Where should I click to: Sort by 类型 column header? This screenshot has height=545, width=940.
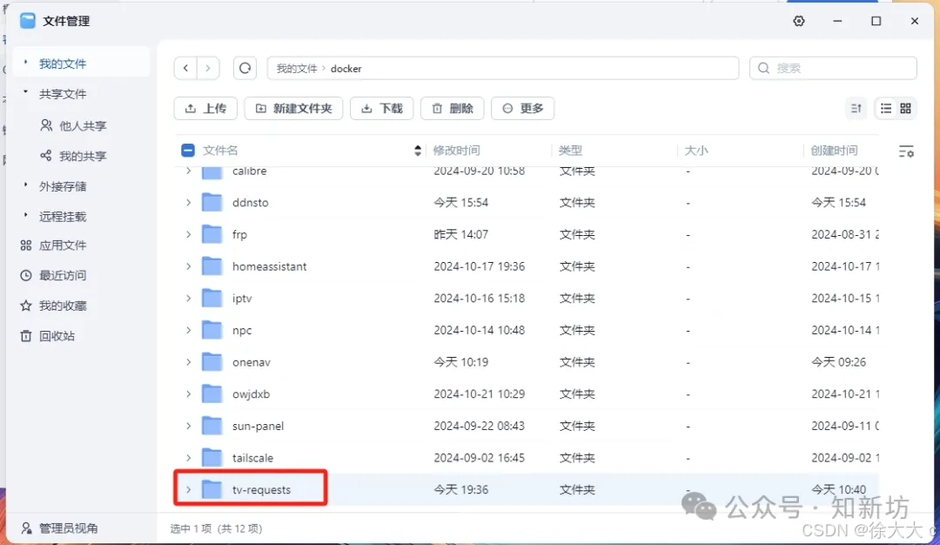click(x=570, y=151)
